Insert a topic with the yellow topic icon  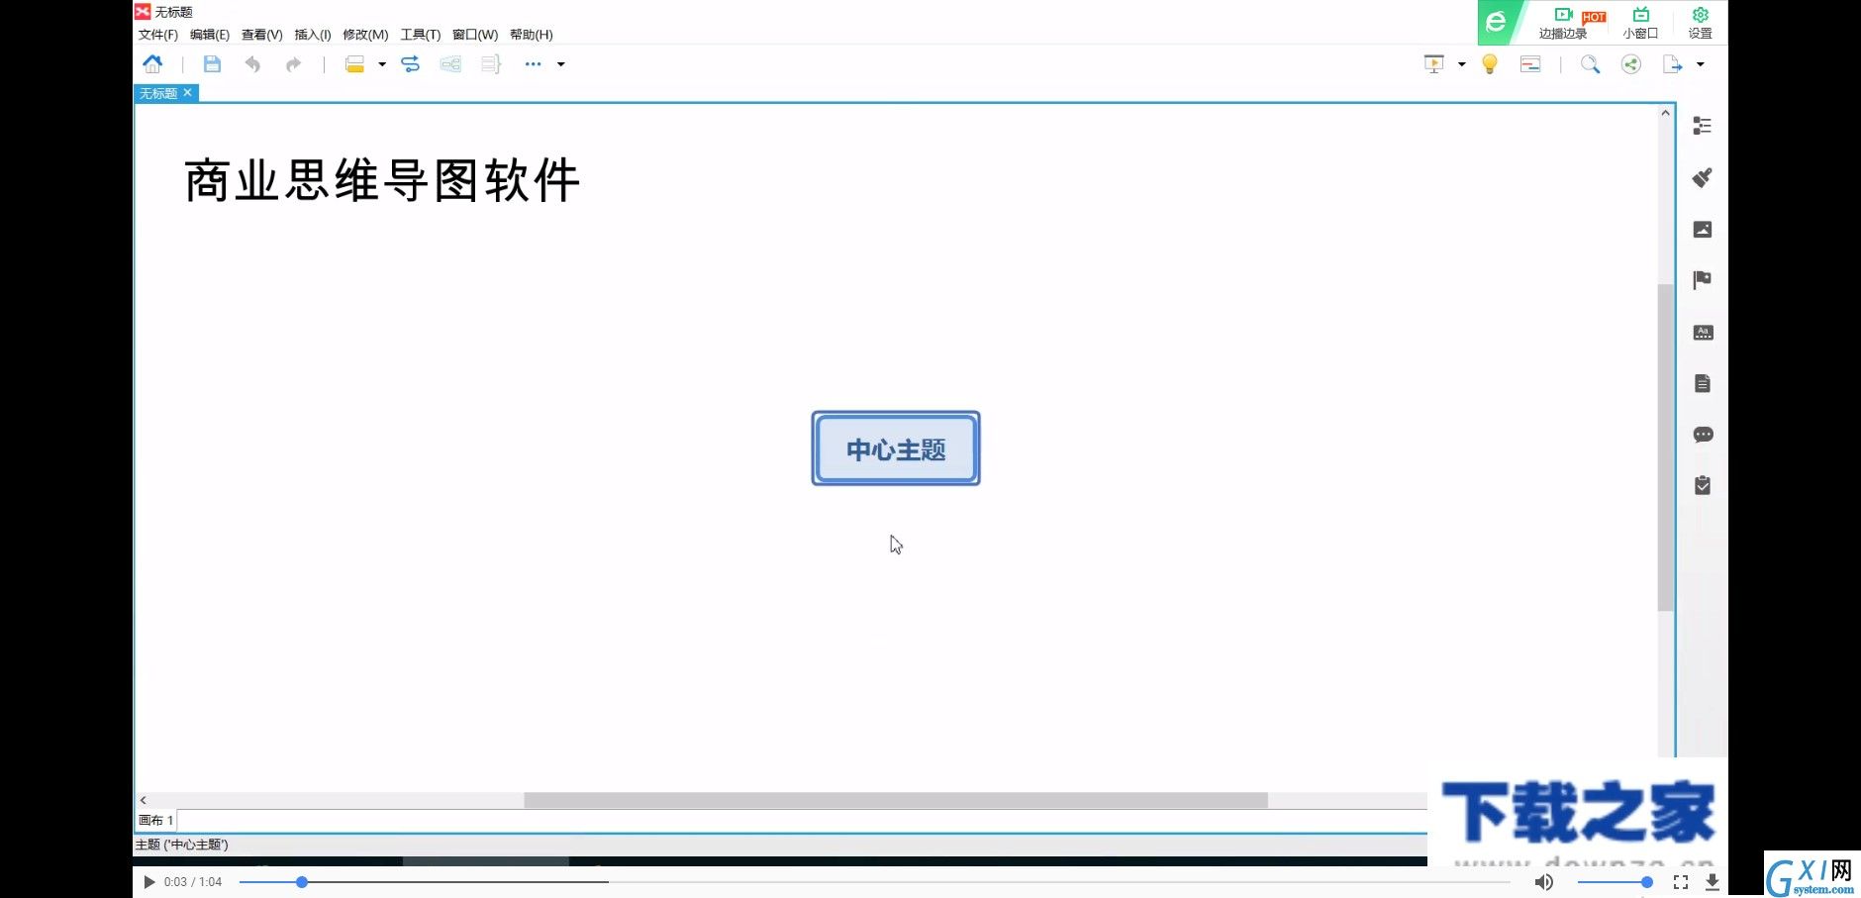[x=354, y=64]
